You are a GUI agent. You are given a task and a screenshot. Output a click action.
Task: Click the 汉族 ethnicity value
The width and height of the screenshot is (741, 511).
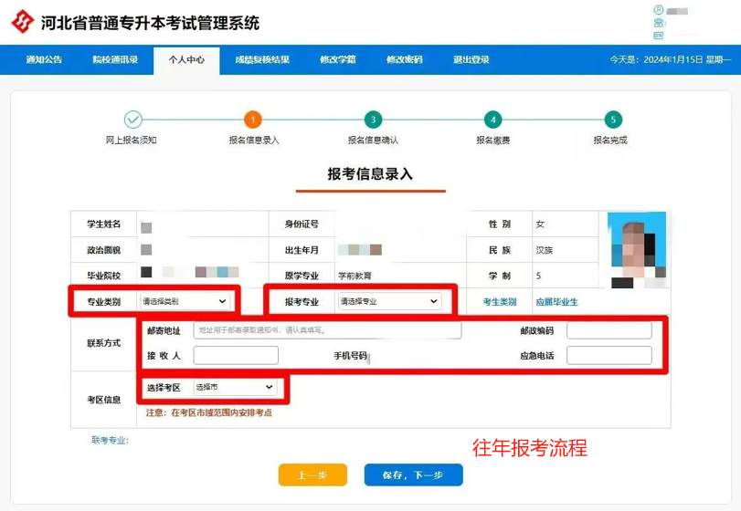coord(545,250)
